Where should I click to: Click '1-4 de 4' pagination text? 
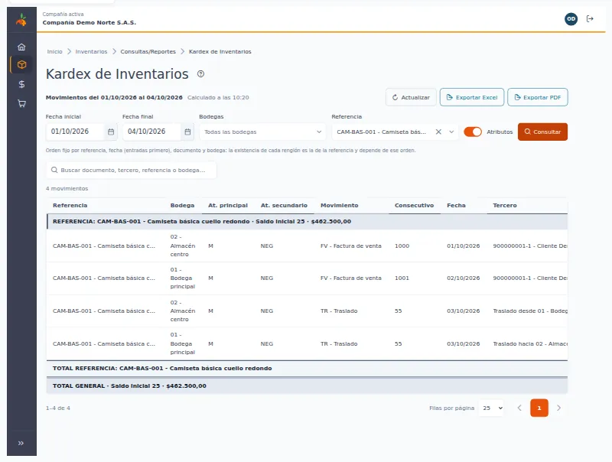[x=58, y=408]
